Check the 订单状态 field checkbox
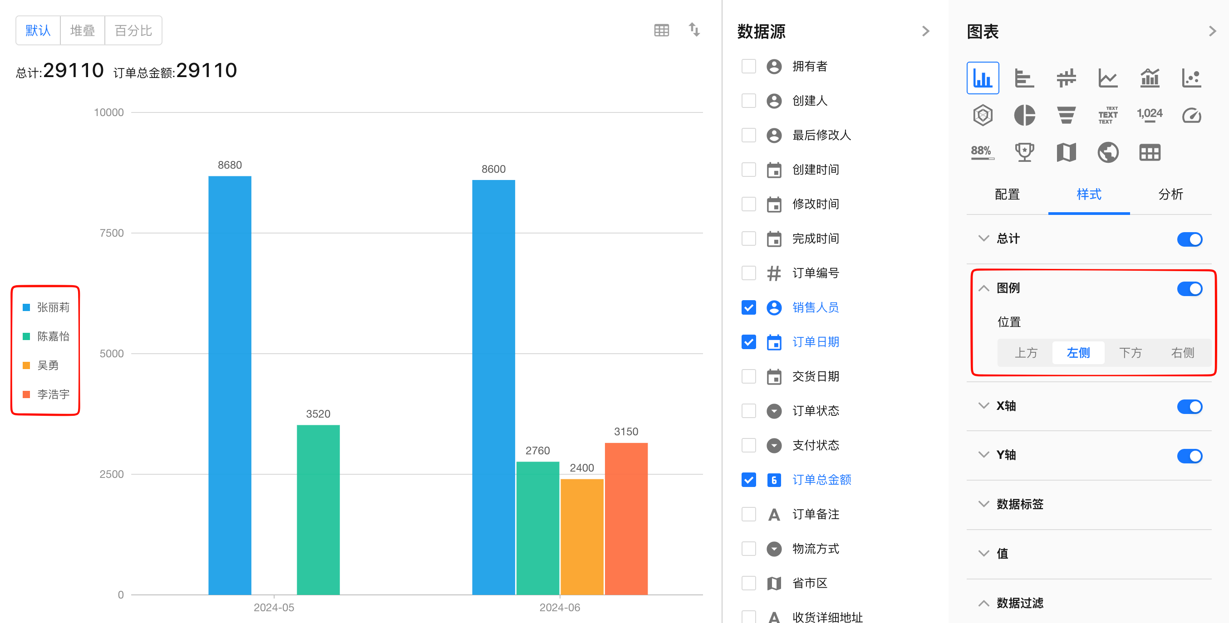This screenshot has height=623, width=1229. [748, 411]
